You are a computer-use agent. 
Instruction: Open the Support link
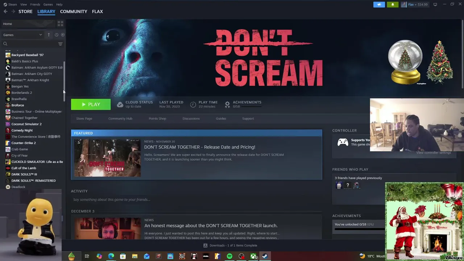coord(248,119)
